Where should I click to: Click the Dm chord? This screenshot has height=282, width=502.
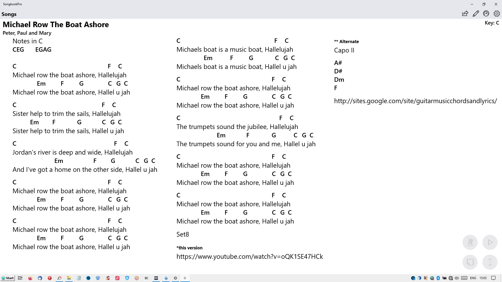pos(339,79)
